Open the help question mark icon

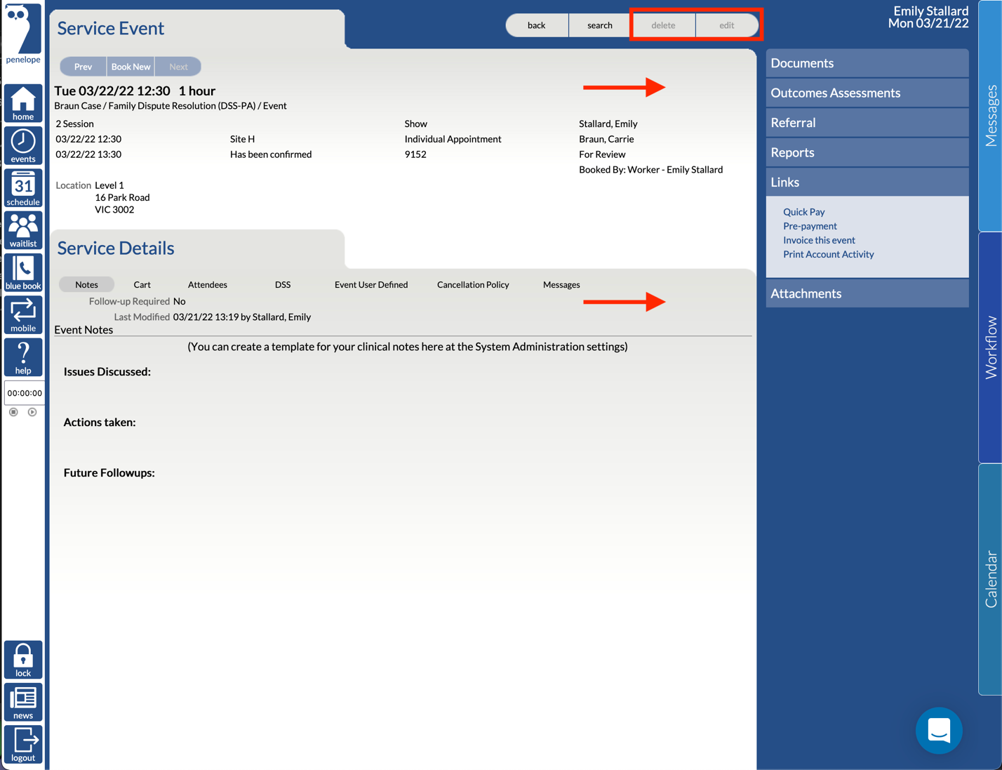(23, 357)
